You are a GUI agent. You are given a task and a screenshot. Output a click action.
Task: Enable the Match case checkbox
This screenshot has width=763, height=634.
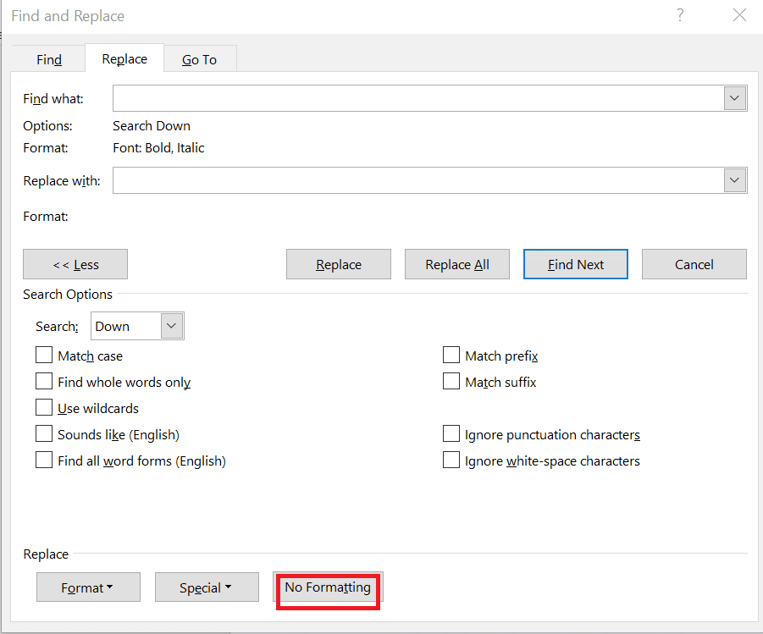tap(44, 356)
